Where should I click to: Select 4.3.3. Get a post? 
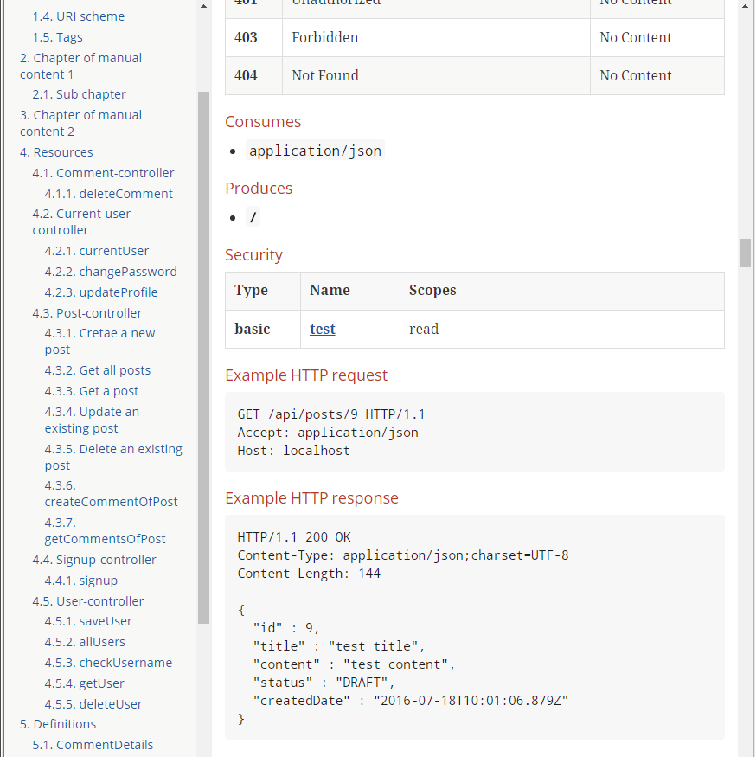(x=91, y=391)
